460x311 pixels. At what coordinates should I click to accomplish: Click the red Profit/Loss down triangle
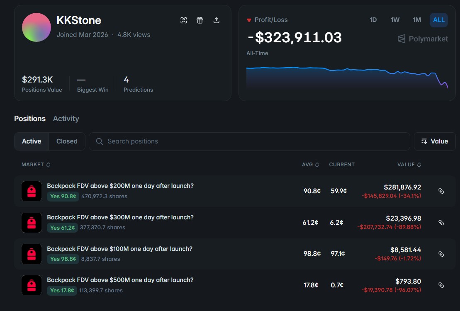pos(249,20)
